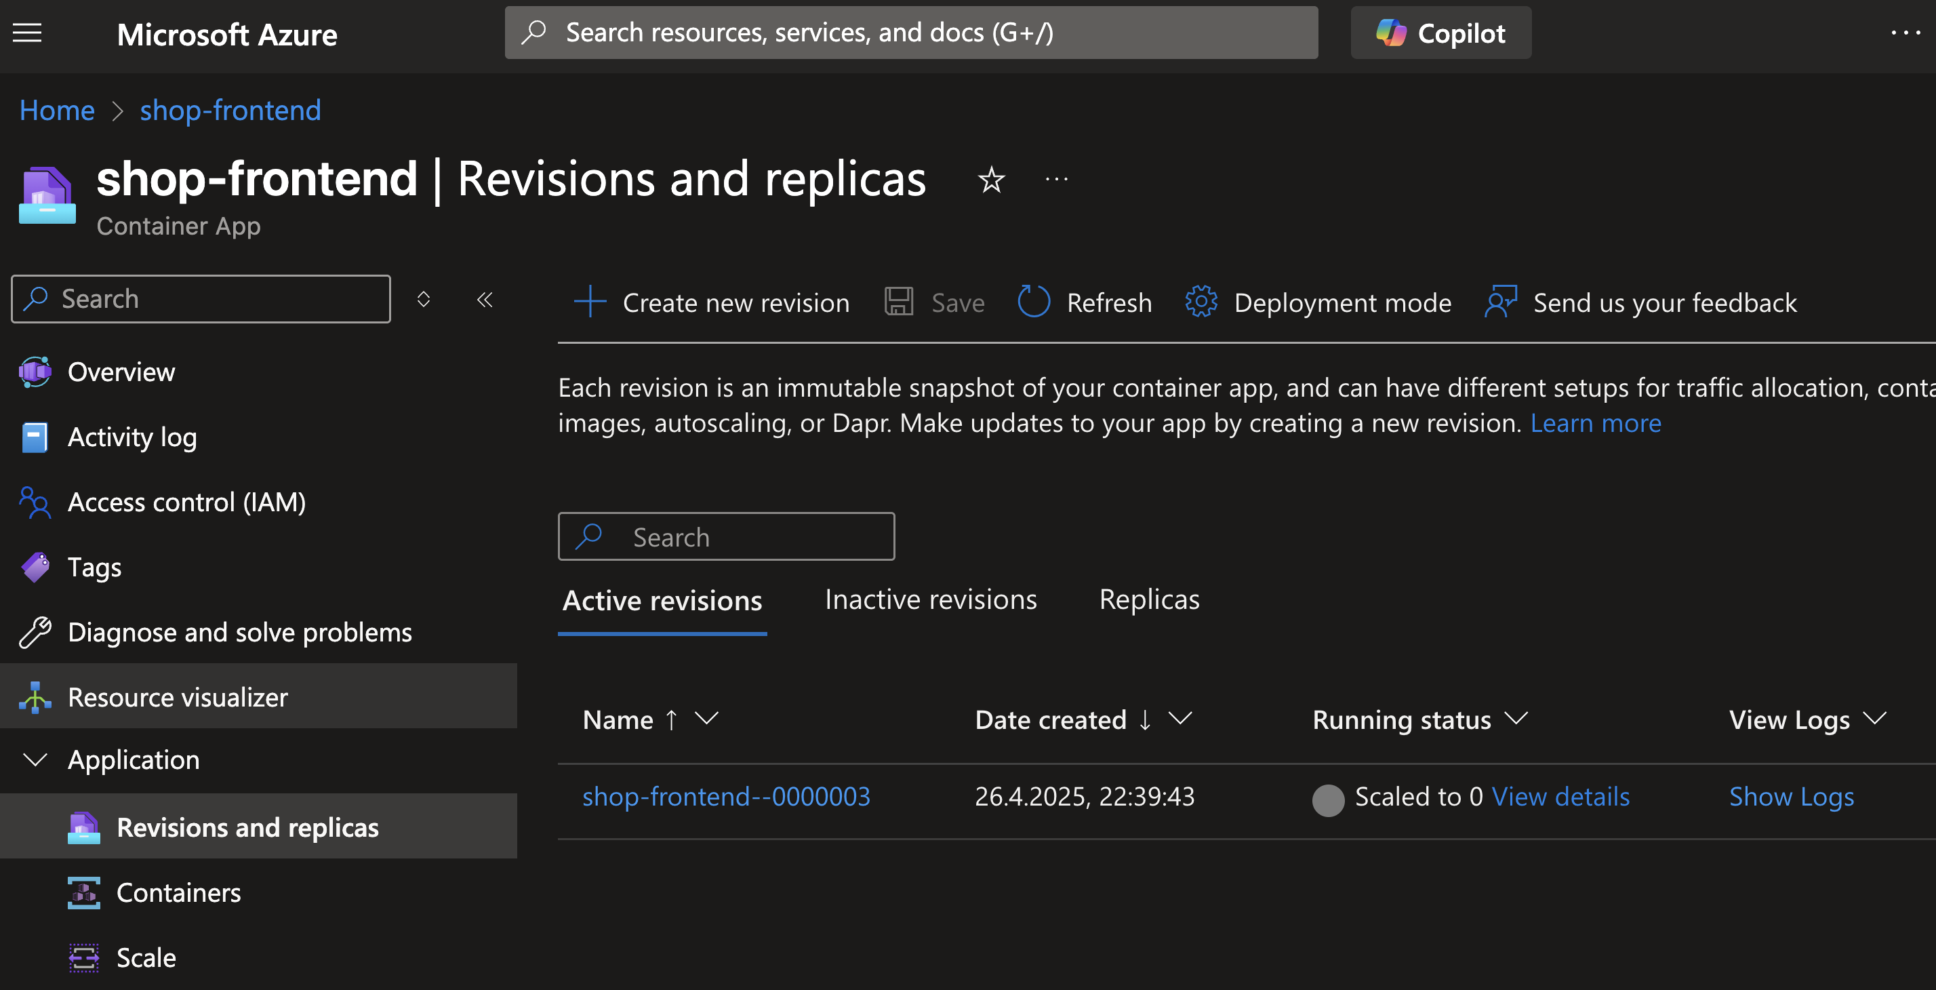The height and width of the screenshot is (990, 1936).
Task: Collapse the sidebar with double chevron
Action: click(x=485, y=299)
